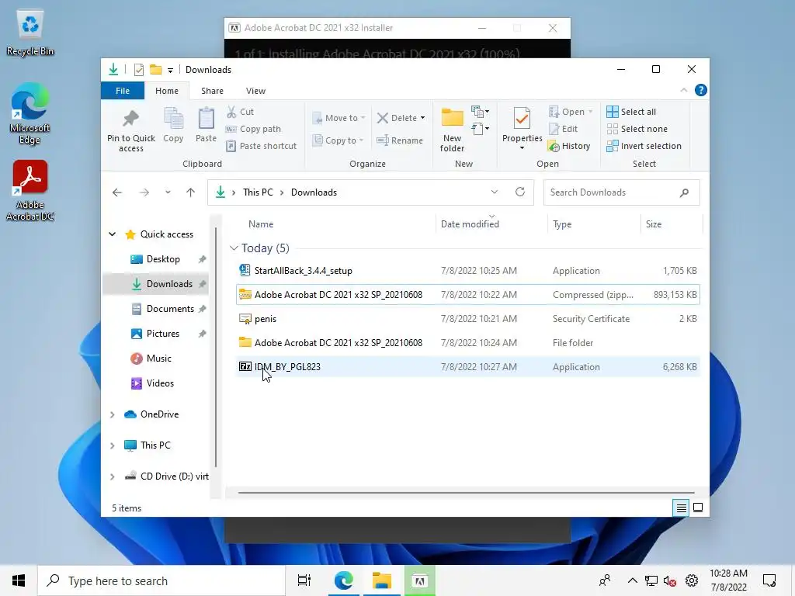Click the History button in Open group
795x596 pixels.
tap(569, 146)
